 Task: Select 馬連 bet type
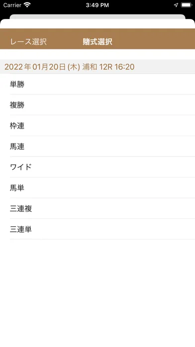pyautogui.click(x=97, y=146)
